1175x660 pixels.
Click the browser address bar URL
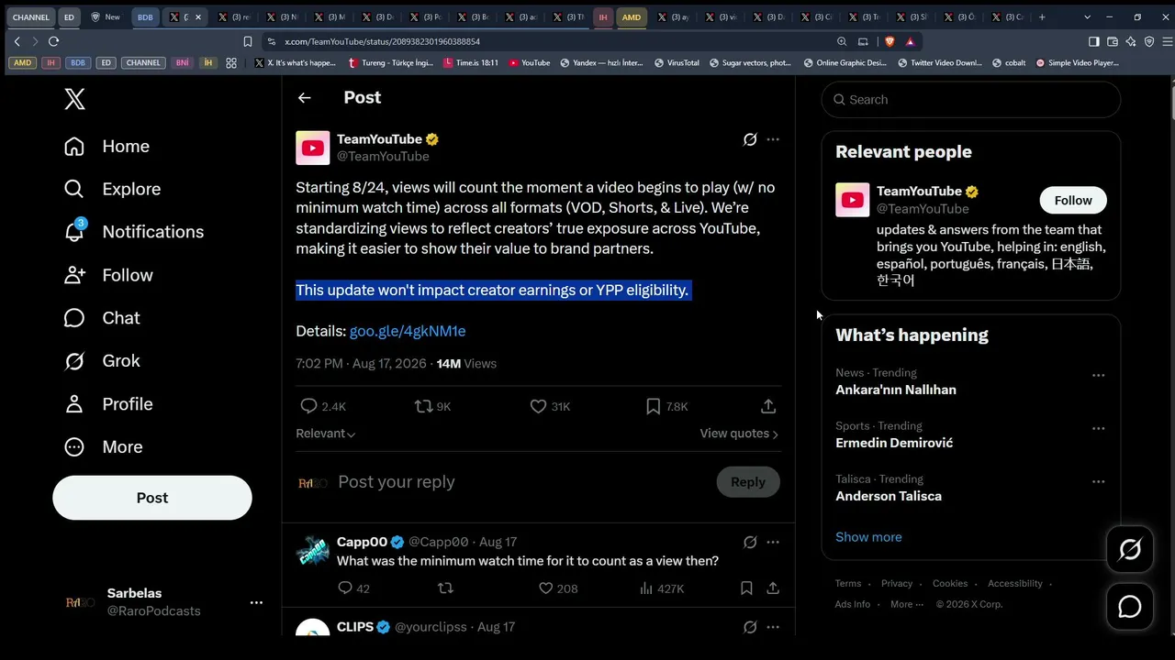(382, 41)
